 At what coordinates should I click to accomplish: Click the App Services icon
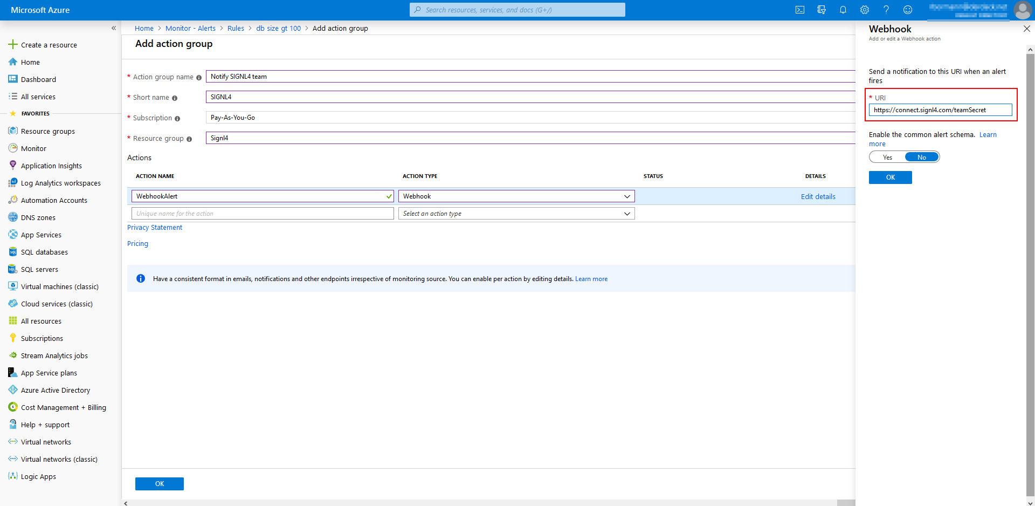[x=13, y=235]
